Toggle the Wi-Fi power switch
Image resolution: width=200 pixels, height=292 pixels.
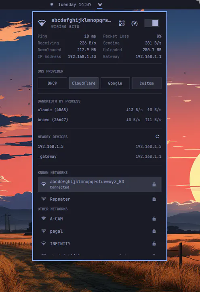coord(152,23)
